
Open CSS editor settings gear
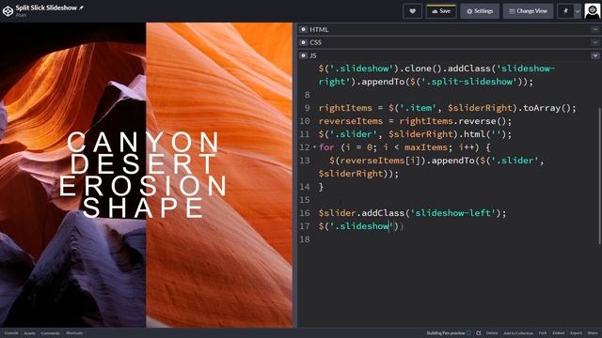coord(303,42)
